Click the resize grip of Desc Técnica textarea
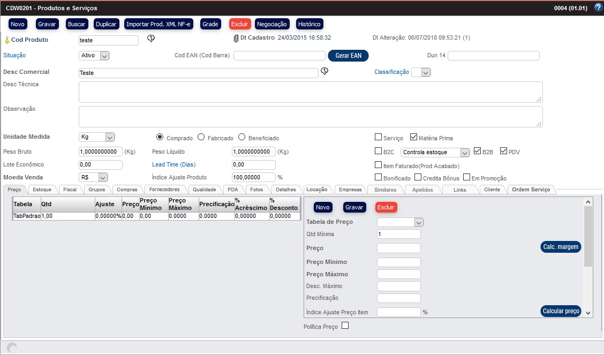 tap(539, 99)
